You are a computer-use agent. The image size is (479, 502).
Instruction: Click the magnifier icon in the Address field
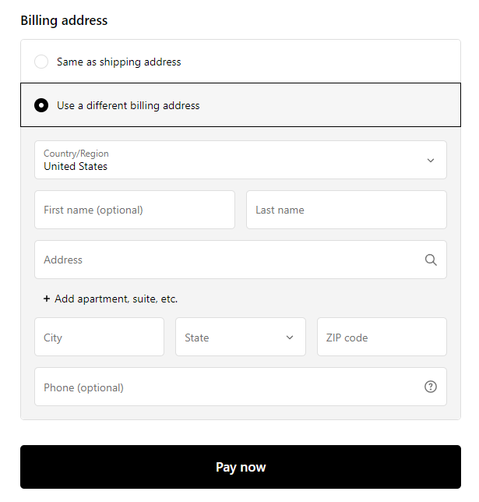point(431,260)
